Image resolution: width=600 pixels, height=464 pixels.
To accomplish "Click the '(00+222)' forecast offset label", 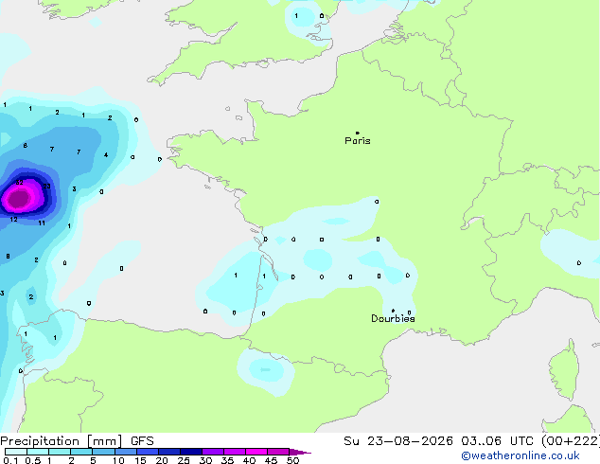I will point(571,441).
